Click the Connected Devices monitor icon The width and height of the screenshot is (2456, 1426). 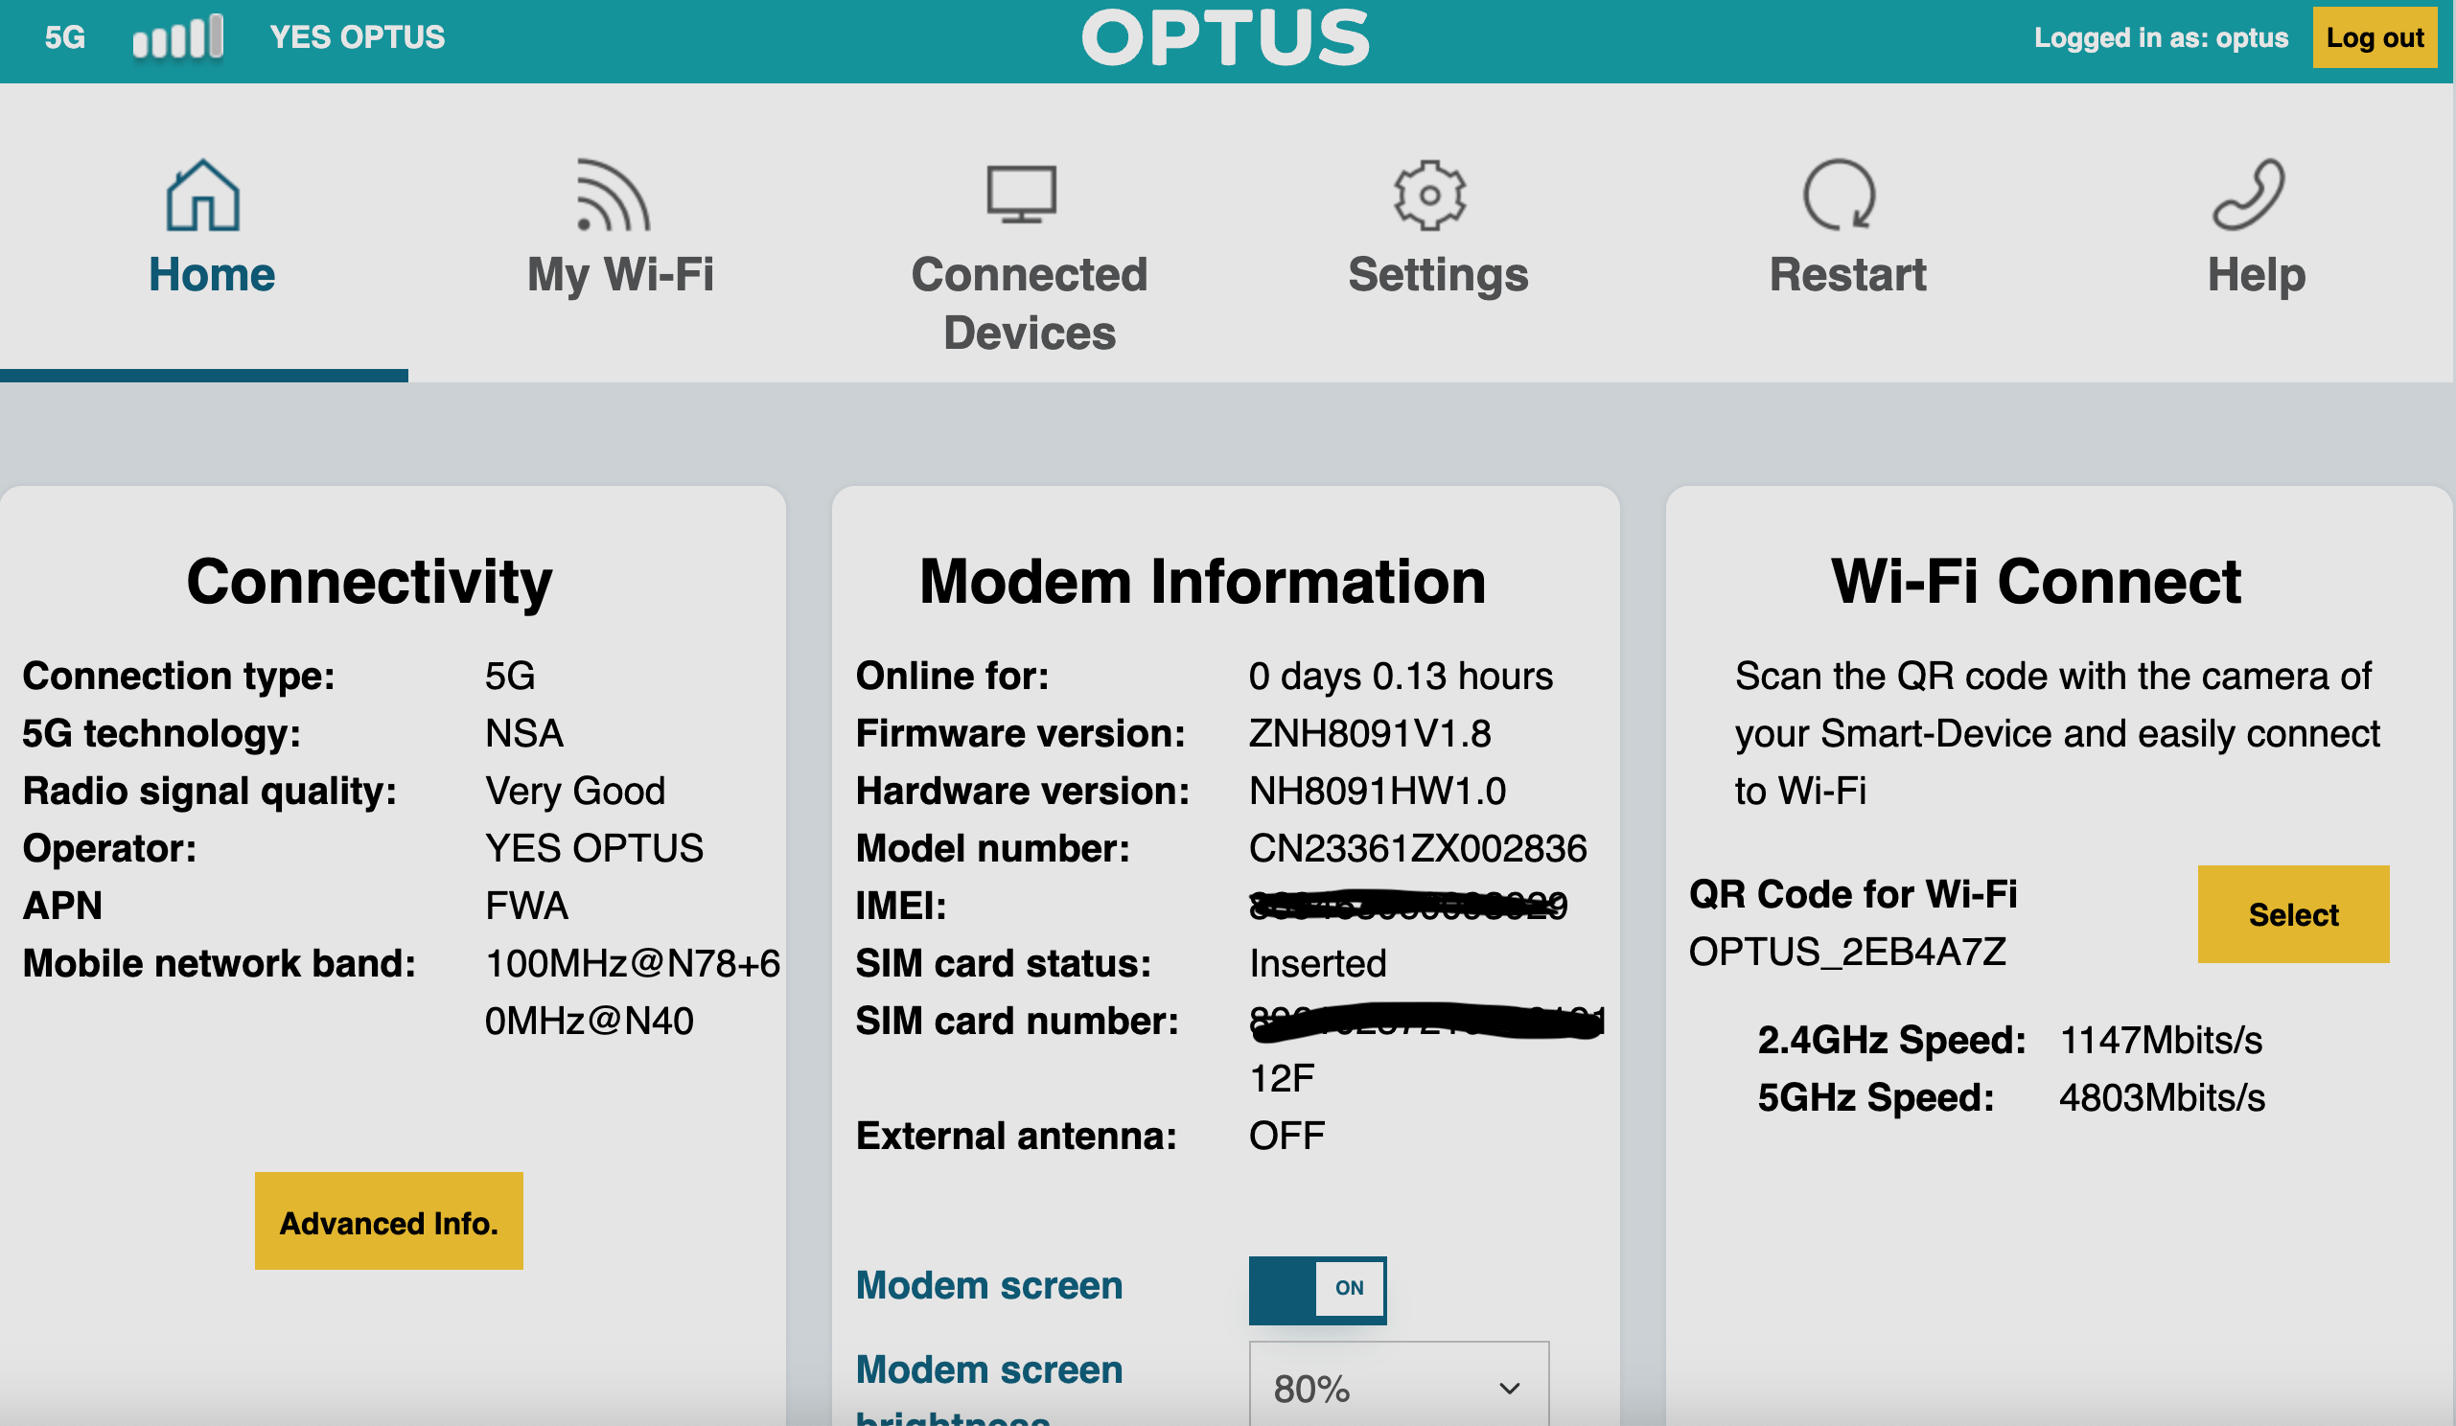point(1020,194)
